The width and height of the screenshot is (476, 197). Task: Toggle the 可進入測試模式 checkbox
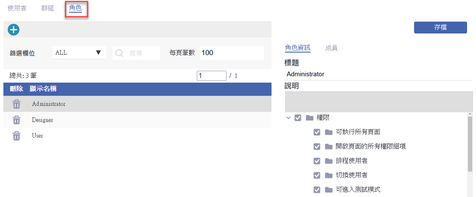[316, 190]
